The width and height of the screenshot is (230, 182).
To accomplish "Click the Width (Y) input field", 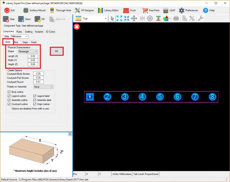I will click(x=33, y=60).
